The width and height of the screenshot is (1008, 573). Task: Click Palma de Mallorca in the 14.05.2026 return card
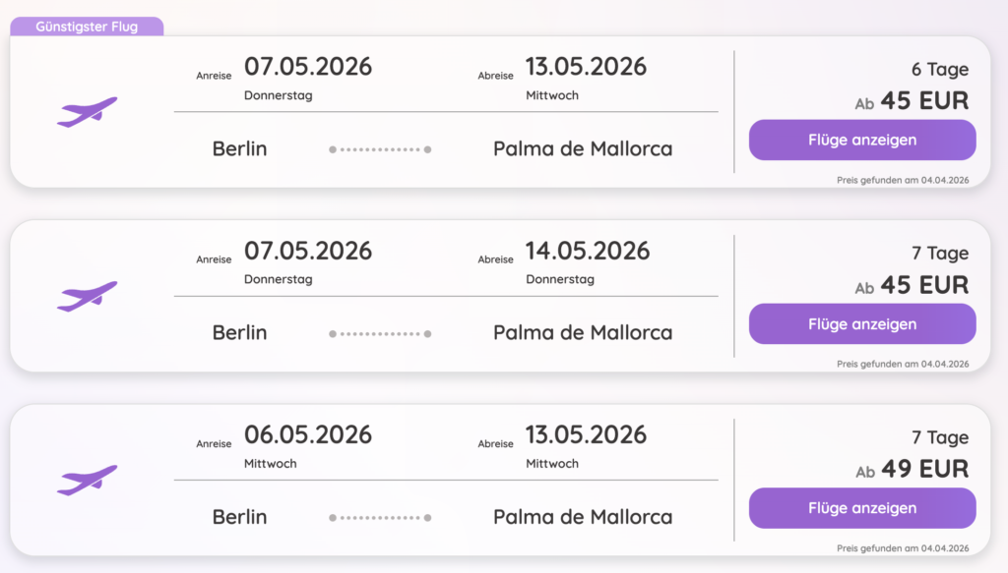tap(583, 333)
